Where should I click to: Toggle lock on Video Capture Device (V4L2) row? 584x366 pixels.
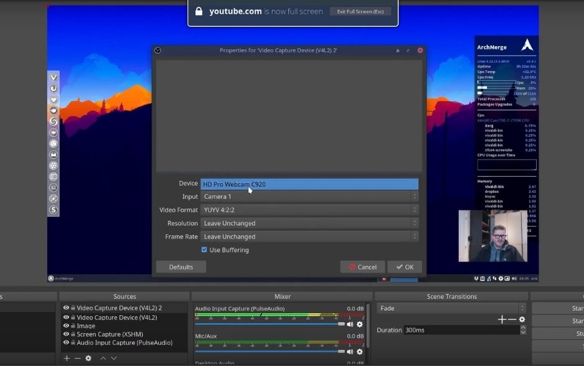pyautogui.click(x=73, y=317)
